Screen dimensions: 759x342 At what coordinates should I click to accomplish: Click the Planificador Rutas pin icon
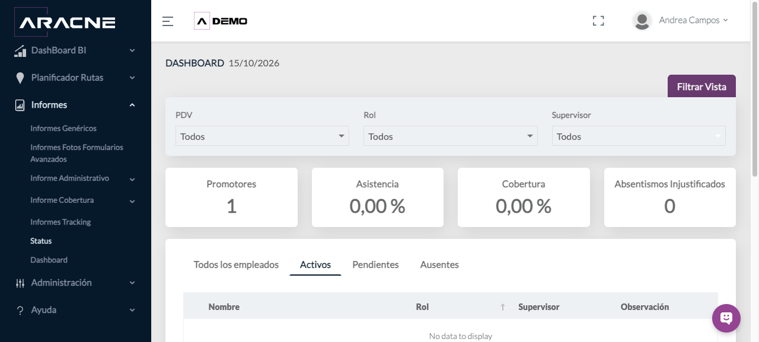20,78
